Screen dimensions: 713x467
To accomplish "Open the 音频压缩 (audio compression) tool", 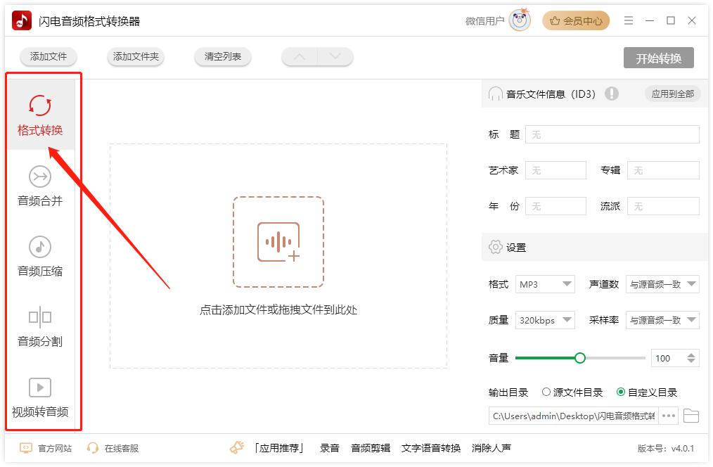I will click(x=41, y=258).
